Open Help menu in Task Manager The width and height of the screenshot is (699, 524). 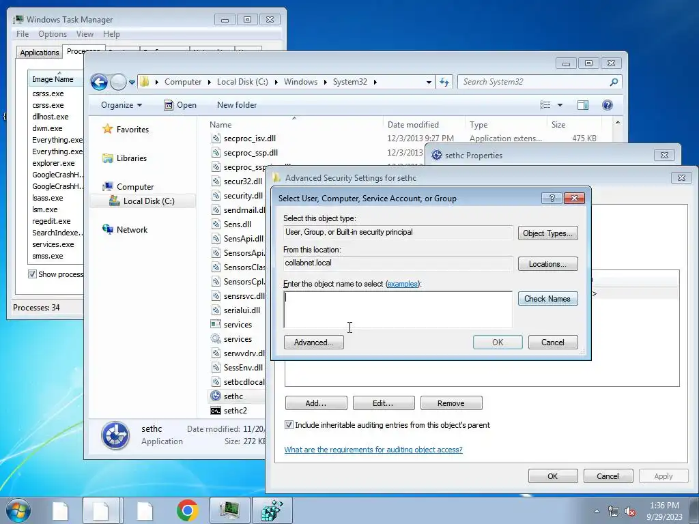point(111,34)
